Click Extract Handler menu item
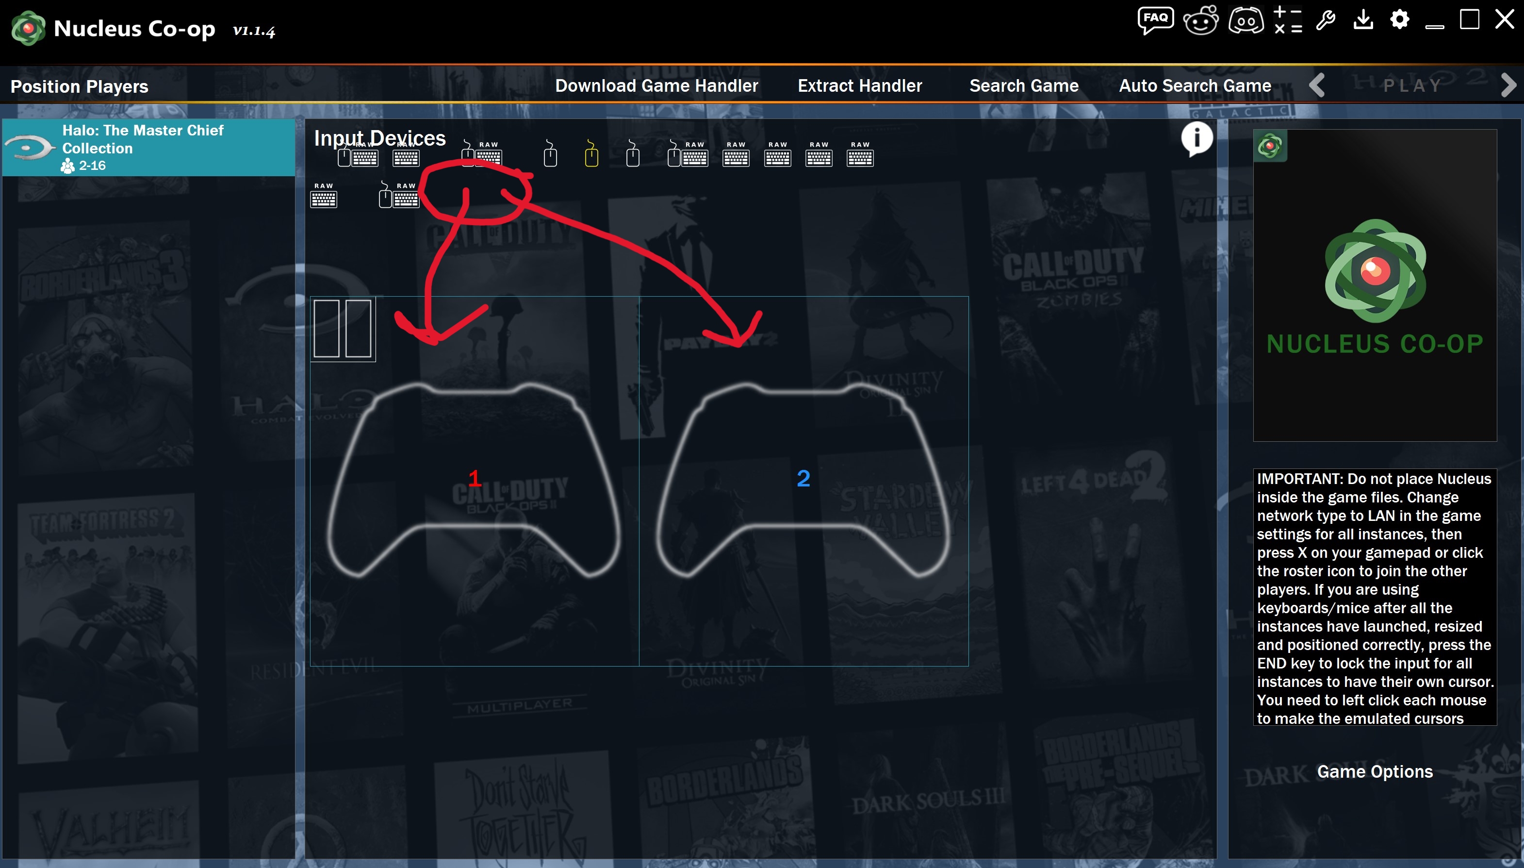1524x868 pixels. click(859, 86)
